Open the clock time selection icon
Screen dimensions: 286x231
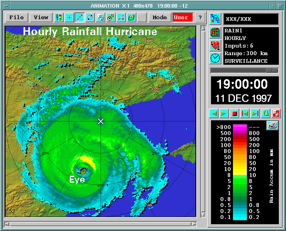click(215, 58)
